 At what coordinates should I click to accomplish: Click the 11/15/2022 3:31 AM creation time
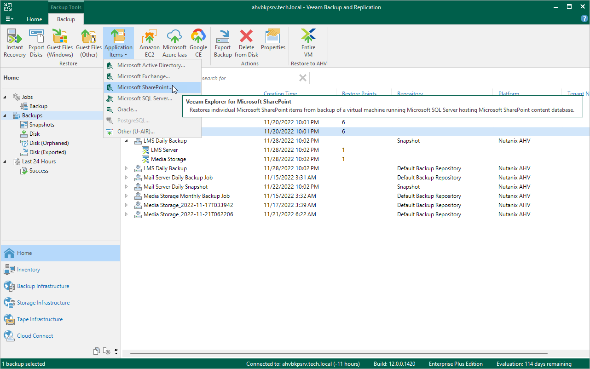click(290, 178)
